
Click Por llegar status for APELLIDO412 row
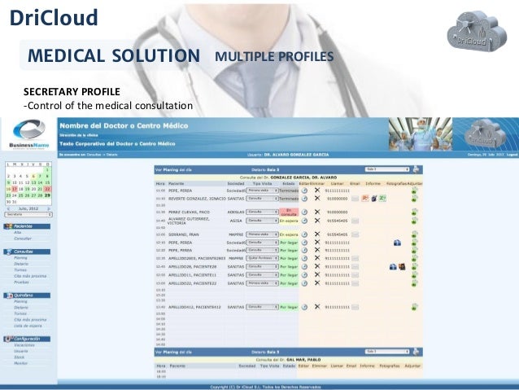[289, 307]
